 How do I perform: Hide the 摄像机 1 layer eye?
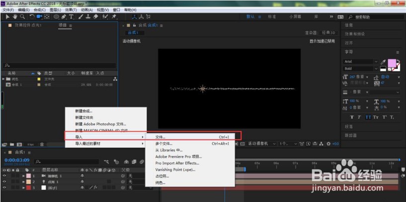click(4, 176)
